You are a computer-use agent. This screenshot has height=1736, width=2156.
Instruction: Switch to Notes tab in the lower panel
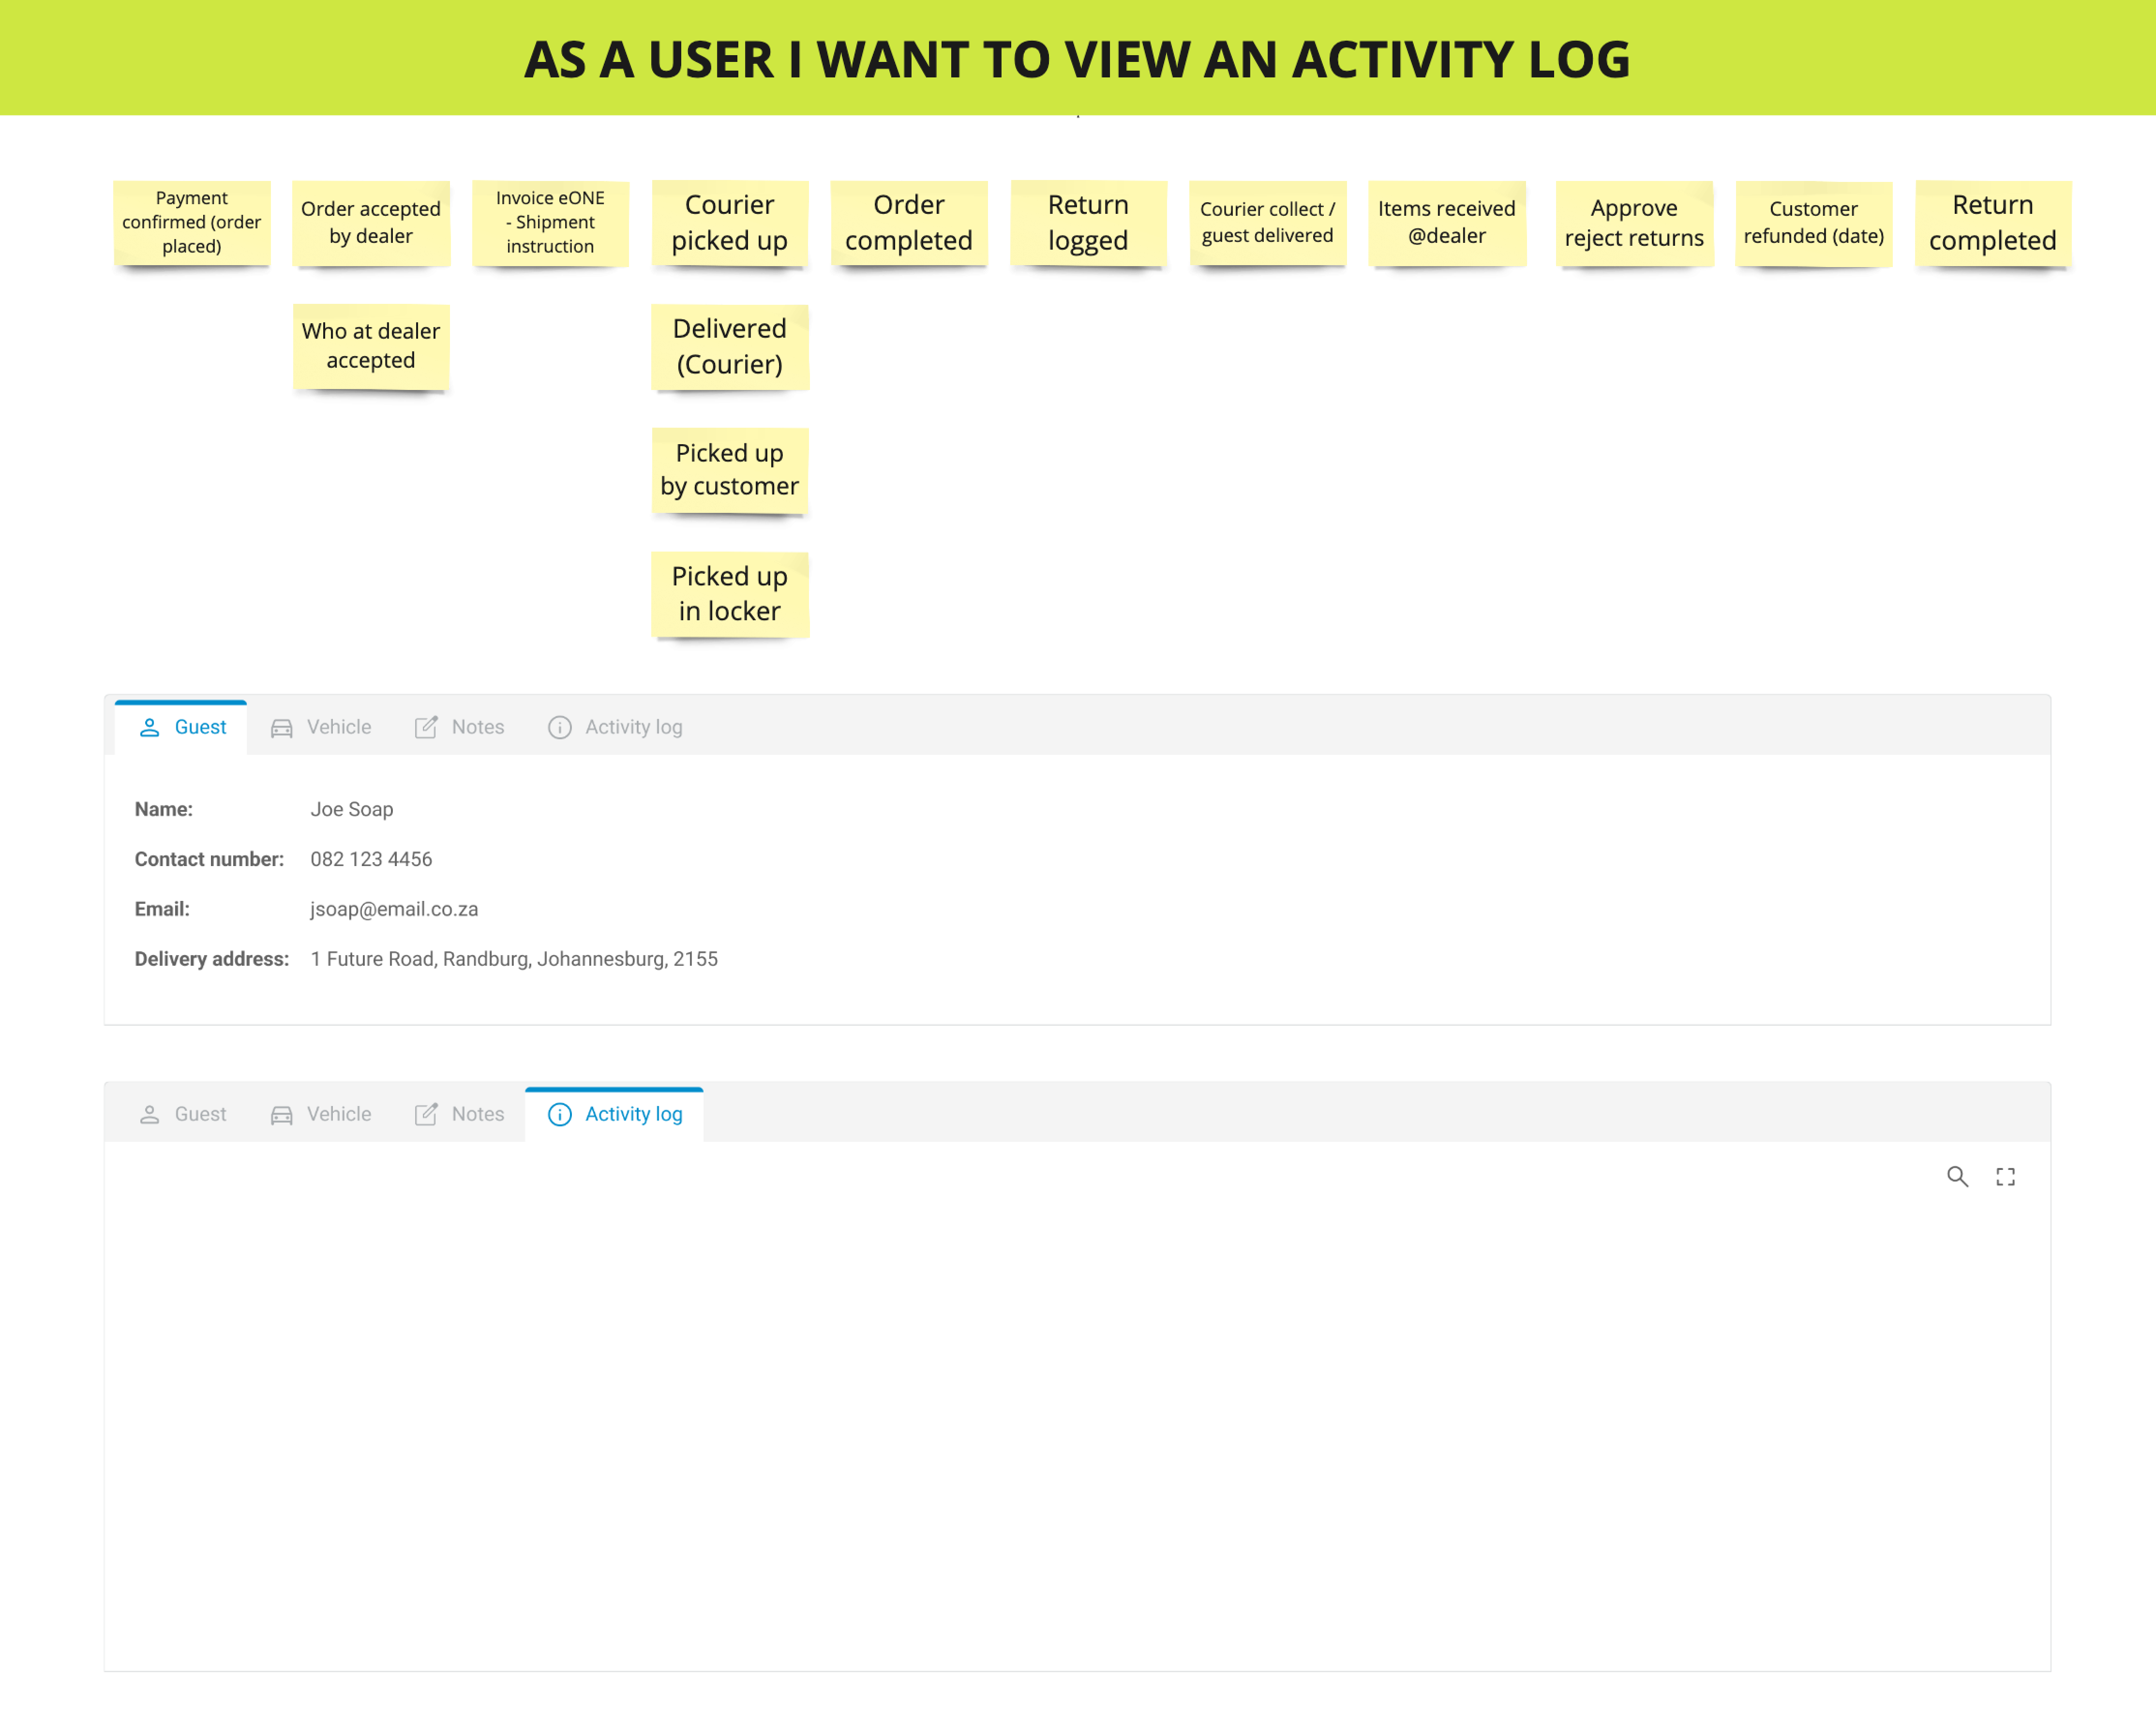[460, 1114]
